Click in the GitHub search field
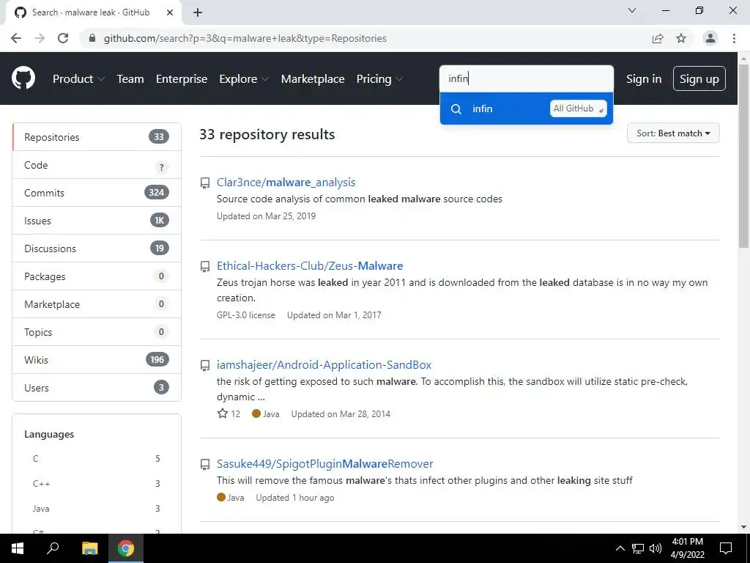Image resolution: width=750 pixels, height=563 pixels. coord(526,78)
